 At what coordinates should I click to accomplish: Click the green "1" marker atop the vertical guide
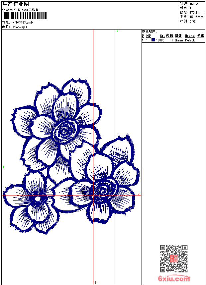(117, 31)
